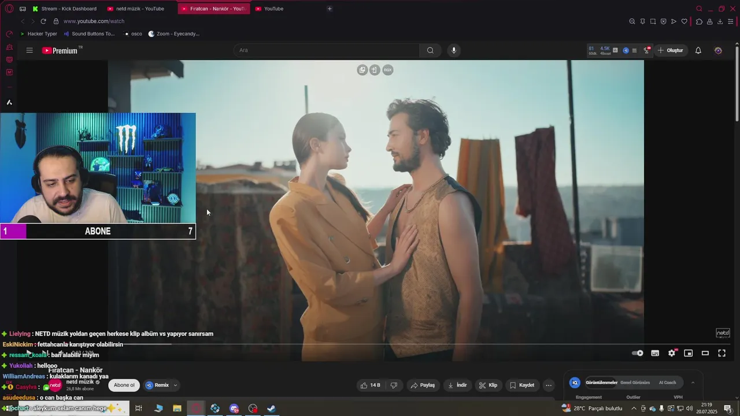Enter fullscreen video mode
Screen dimensions: 740x416
721,353
